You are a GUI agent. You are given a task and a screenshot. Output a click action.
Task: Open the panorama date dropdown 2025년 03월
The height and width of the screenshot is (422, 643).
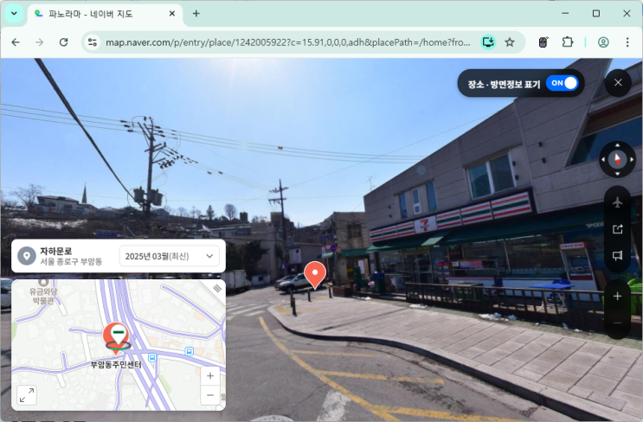[x=170, y=256]
